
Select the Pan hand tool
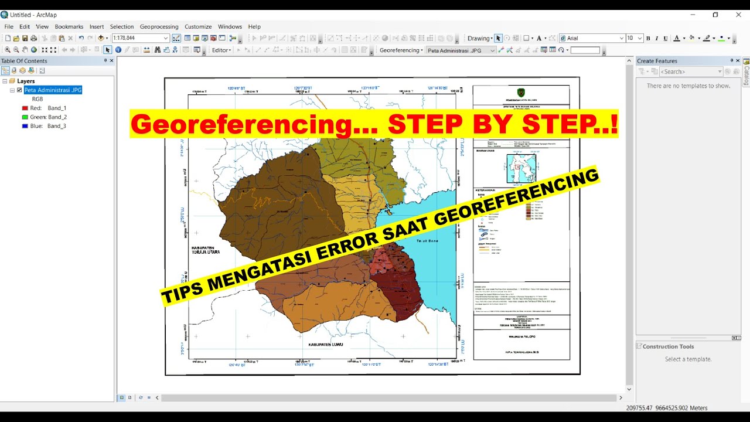25,50
